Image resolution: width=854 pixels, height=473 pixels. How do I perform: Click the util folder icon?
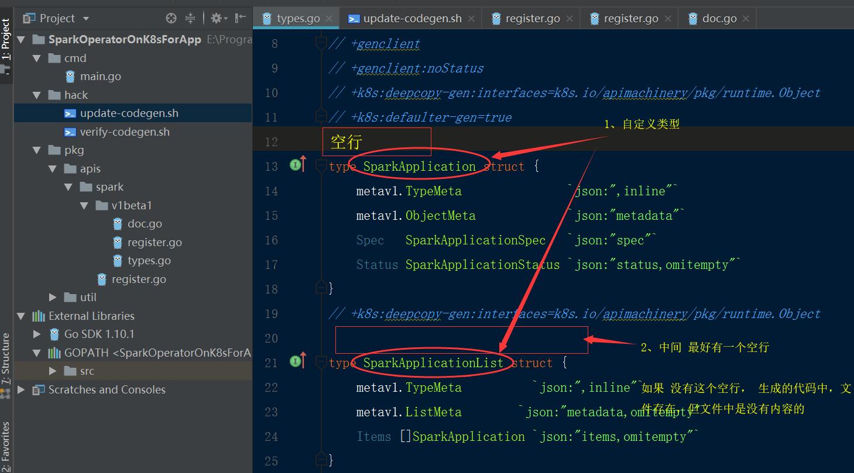click(x=70, y=298)
